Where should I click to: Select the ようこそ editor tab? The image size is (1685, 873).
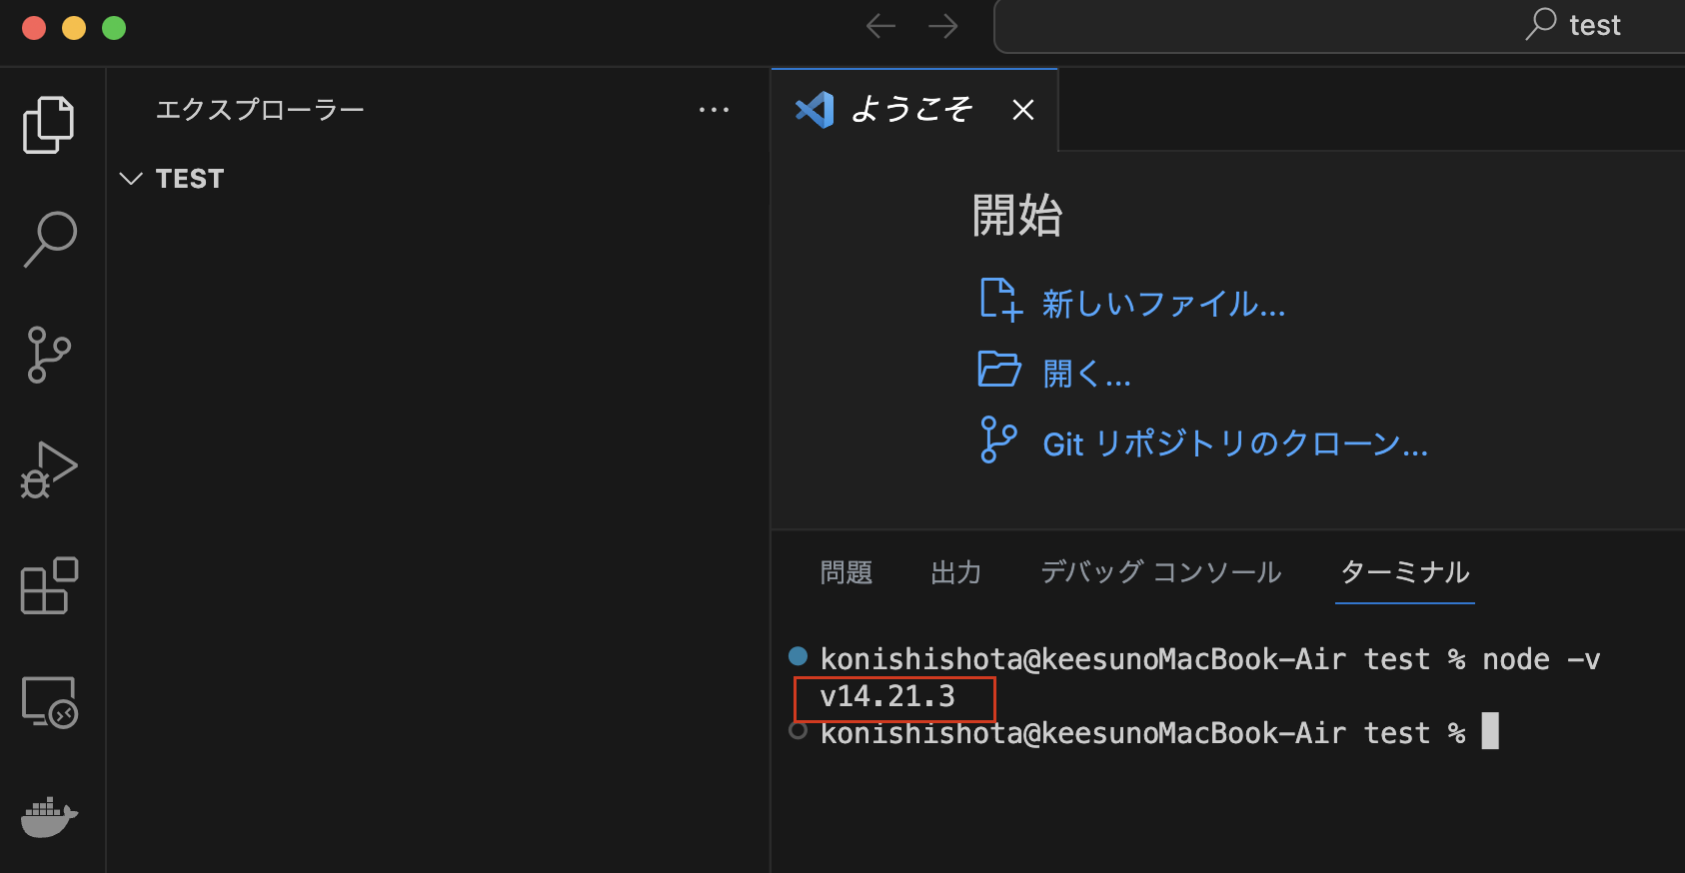913,110
